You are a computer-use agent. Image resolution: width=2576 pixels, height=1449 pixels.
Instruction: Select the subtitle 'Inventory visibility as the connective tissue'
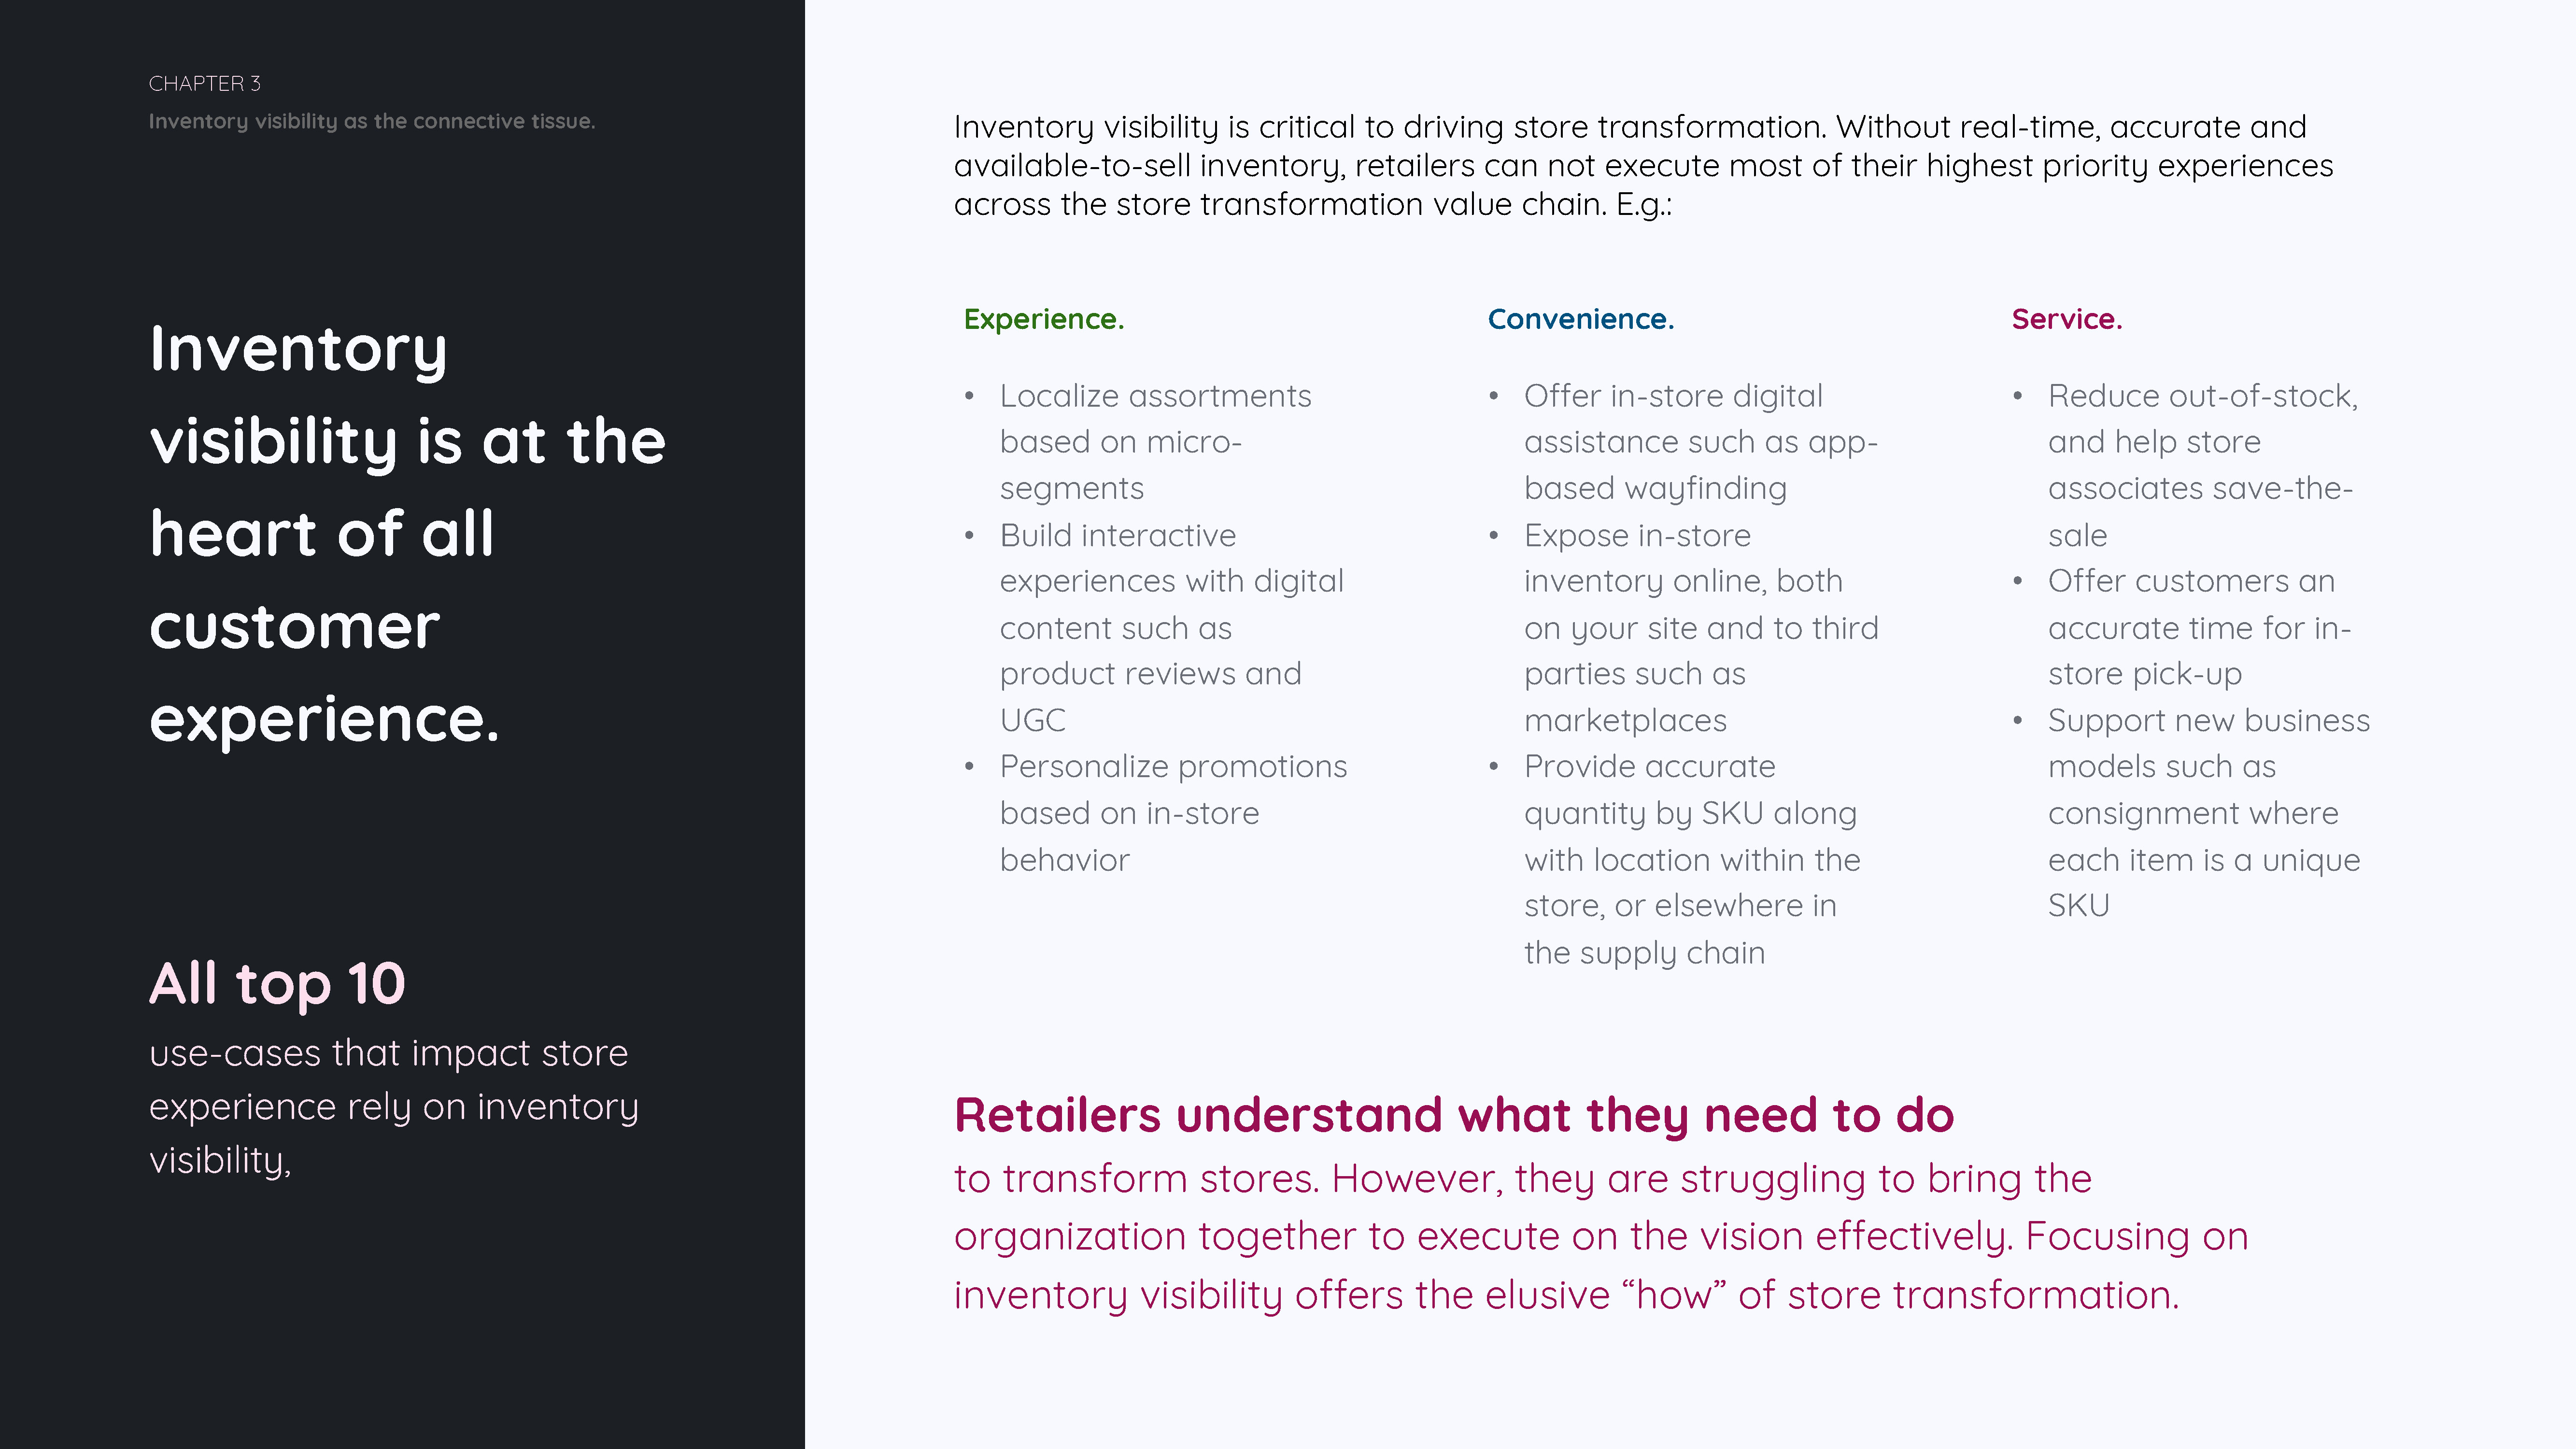[x=372, y=121]
